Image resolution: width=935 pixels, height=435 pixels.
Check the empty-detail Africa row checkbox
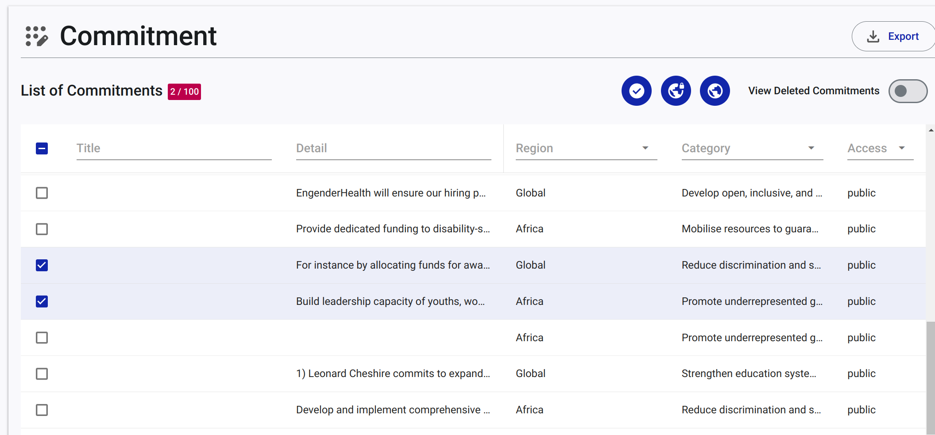pos(42,338)
